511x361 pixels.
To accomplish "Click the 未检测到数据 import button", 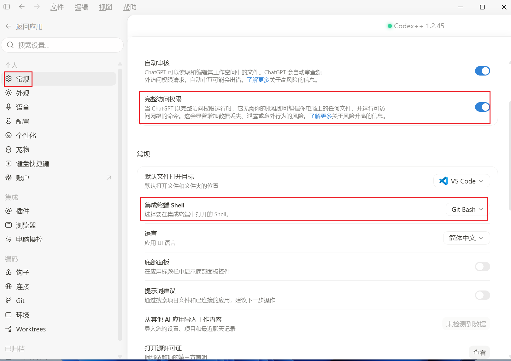I will tap(466, 324).
